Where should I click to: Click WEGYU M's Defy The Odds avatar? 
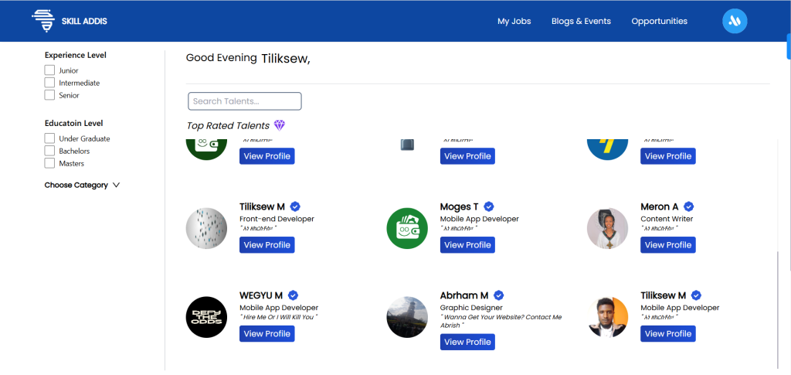tap(207, 317)
